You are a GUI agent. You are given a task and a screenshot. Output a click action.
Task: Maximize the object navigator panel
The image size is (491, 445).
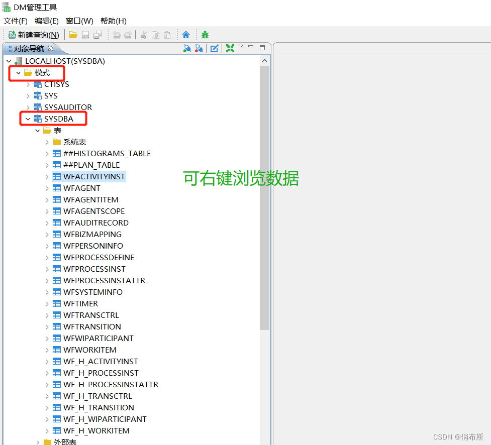coord(262,48)
